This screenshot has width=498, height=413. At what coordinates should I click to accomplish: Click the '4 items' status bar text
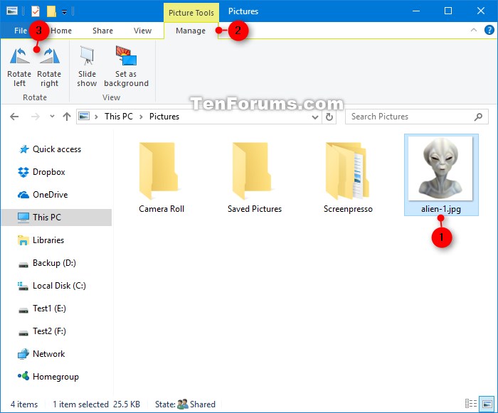(24, 404)
